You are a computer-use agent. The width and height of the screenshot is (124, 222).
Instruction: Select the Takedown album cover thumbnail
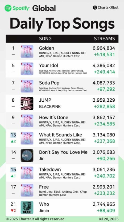27,173
